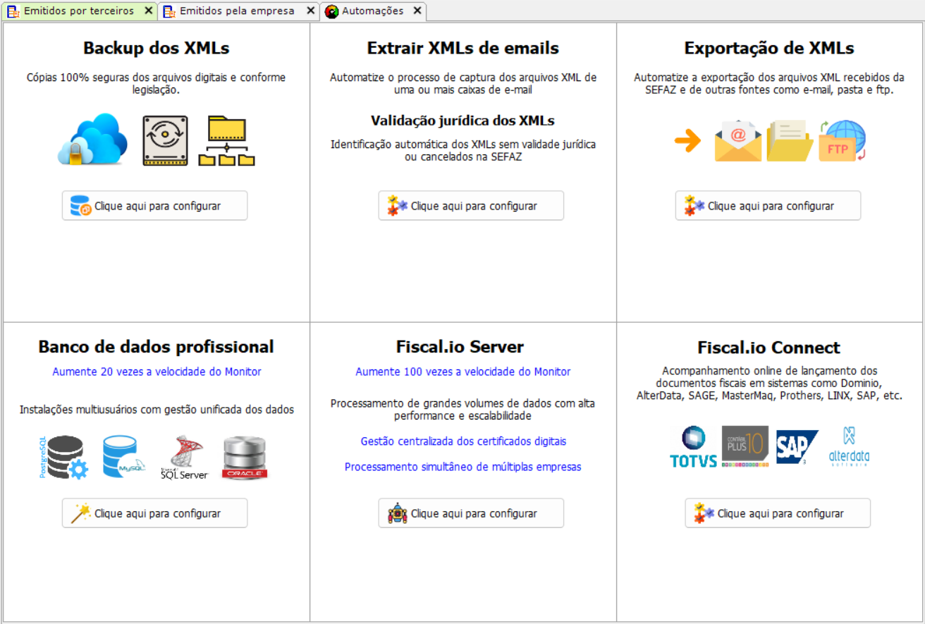Image resolution: width=925 pixels, height=624 pixels.
Task: Click the SQL Server logo
Action: 185,458
